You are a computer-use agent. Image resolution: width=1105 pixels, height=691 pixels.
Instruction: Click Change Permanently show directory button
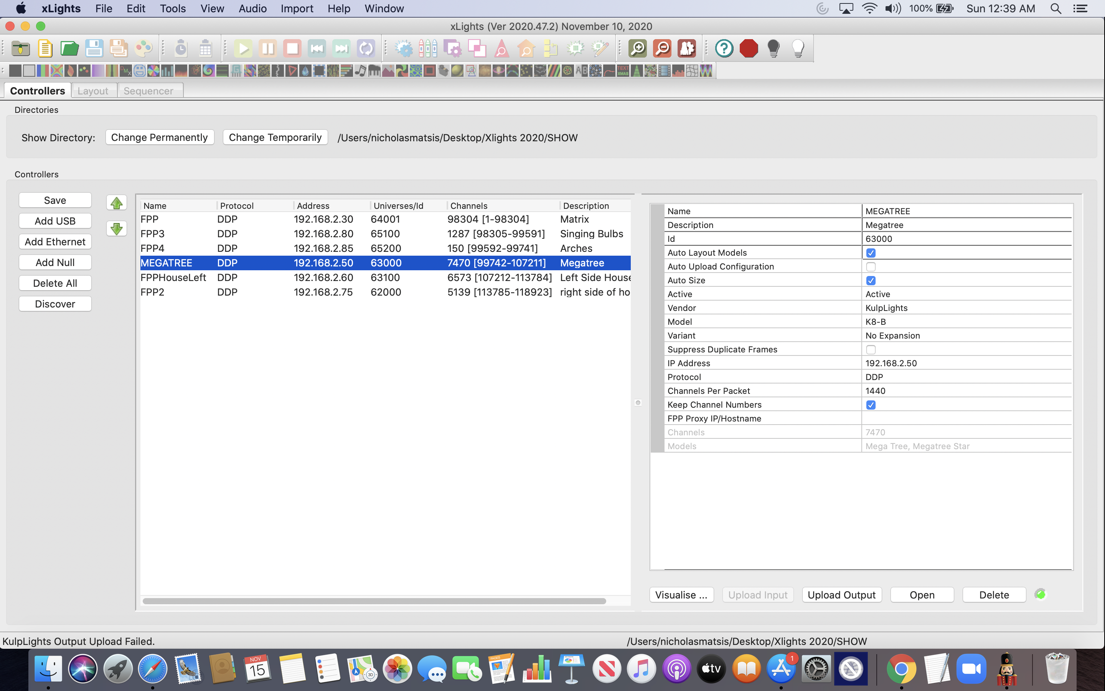pyautogui.click(x=159, y=137)
